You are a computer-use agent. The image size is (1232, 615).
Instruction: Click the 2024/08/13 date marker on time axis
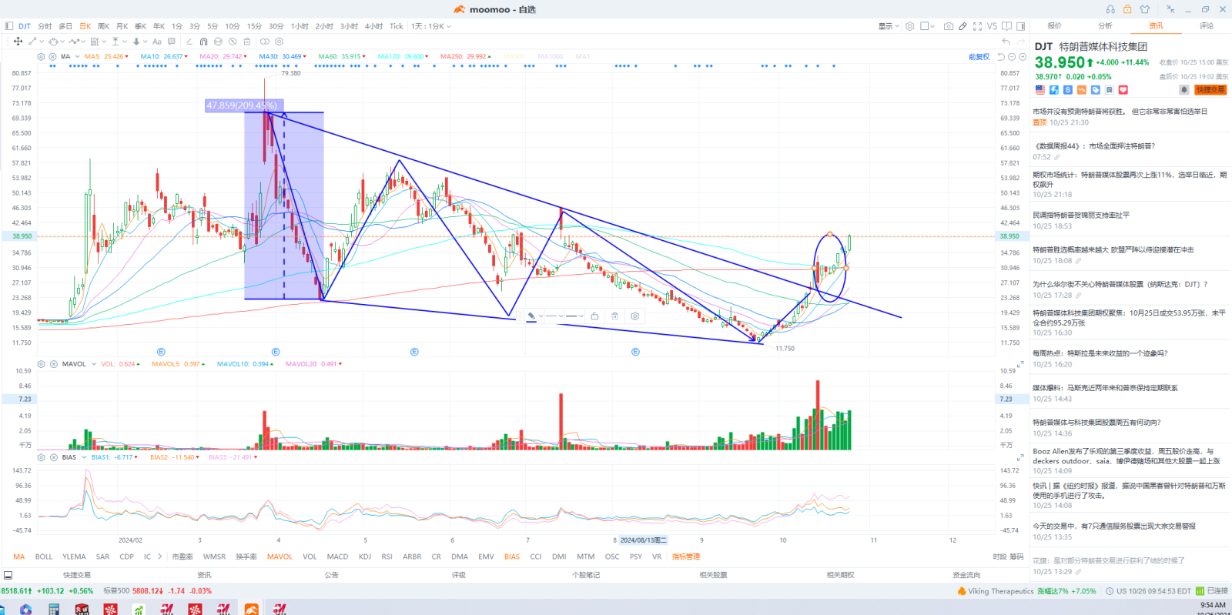pos(644,540)
